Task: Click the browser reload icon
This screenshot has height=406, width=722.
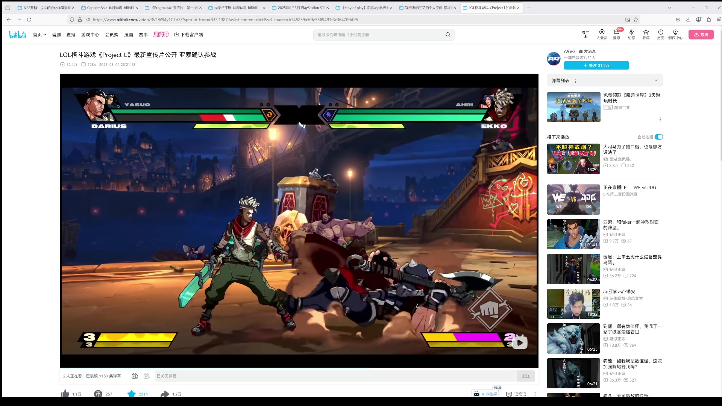Action: [29, 20]
